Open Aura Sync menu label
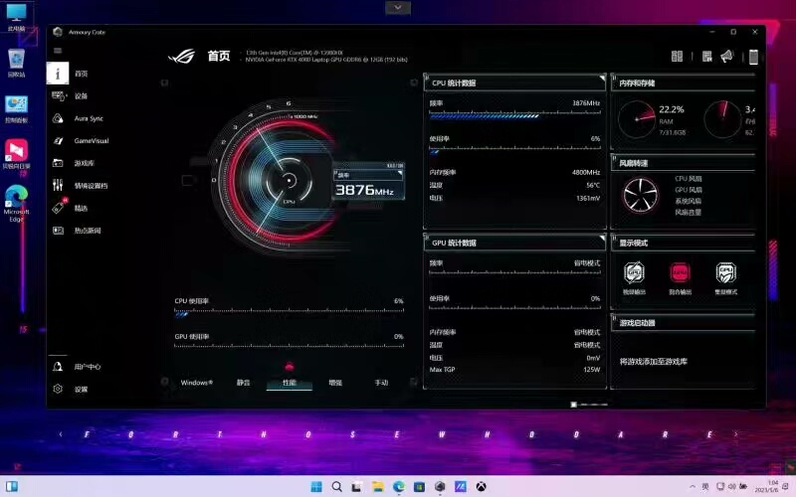796x497 pixels. 89,118
